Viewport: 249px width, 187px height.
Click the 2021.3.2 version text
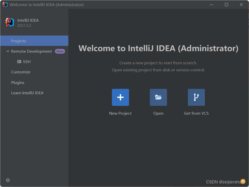(24, 25)
